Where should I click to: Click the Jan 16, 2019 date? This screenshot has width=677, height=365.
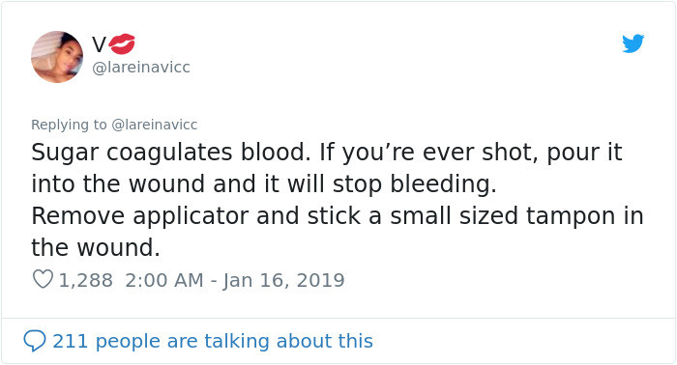pos(283,280)
